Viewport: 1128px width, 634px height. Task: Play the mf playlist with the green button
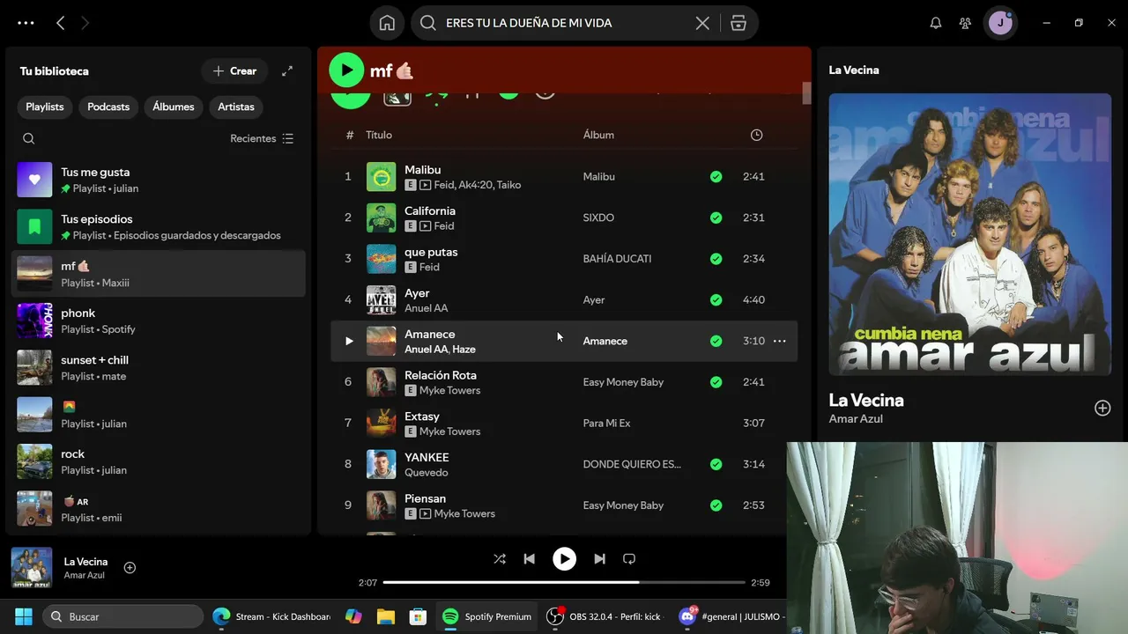point(346,70)
